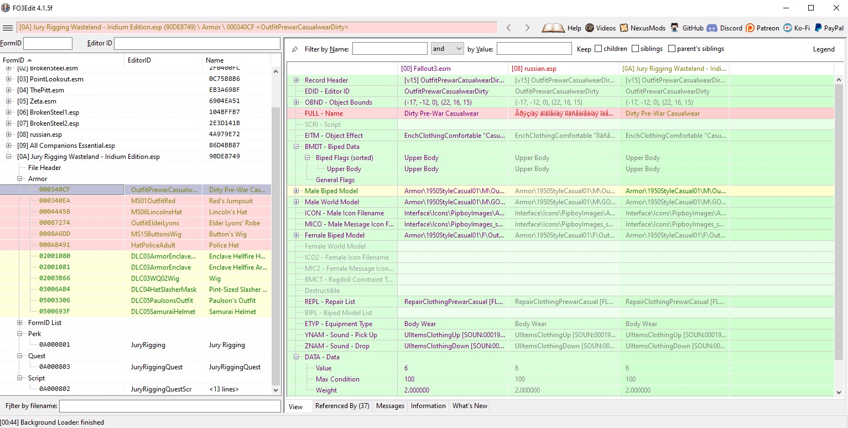
Task: Select the Lincoln's Hat record
Action: 136,212
